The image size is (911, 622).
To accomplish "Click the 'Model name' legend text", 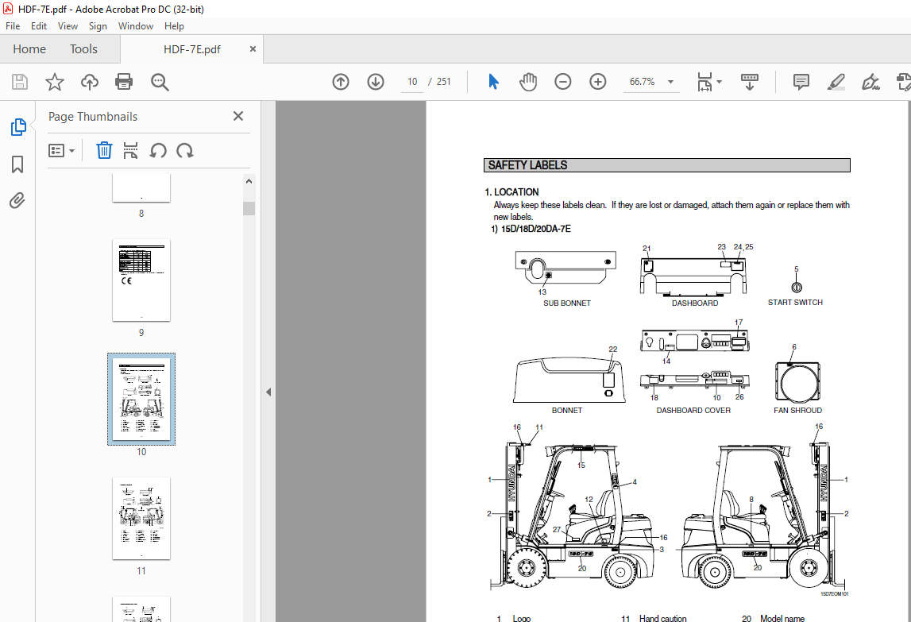I will (782, 618).
